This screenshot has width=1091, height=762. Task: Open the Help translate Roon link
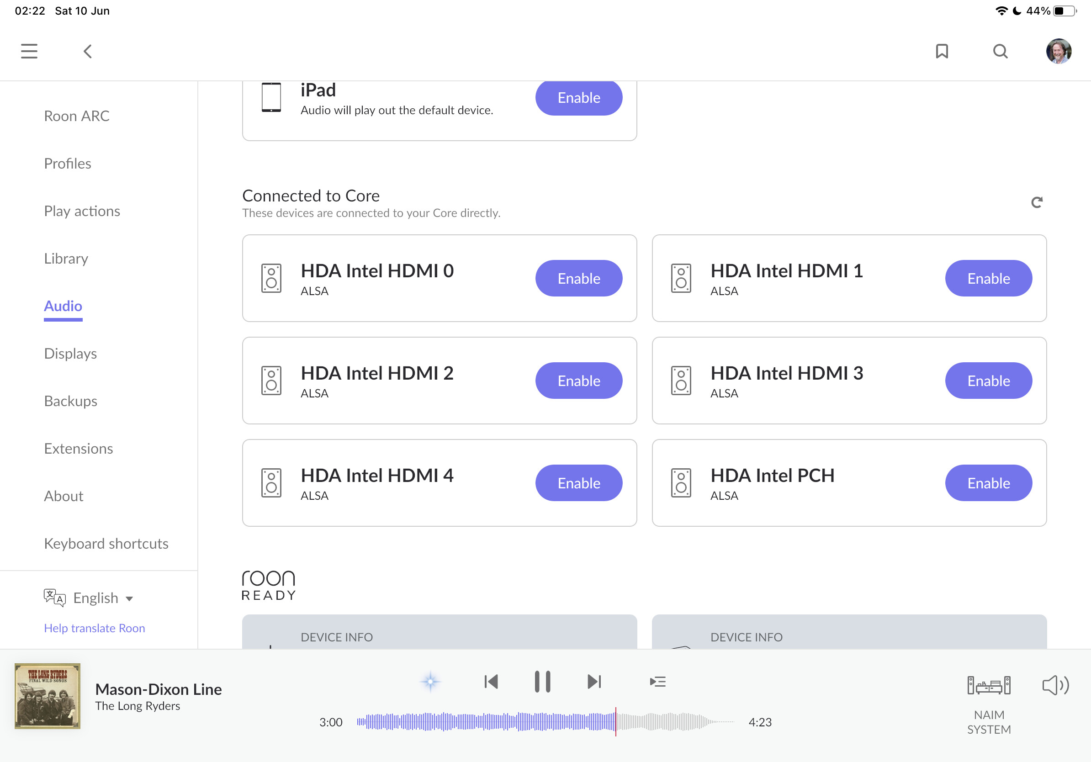click(x=95, y=628)
